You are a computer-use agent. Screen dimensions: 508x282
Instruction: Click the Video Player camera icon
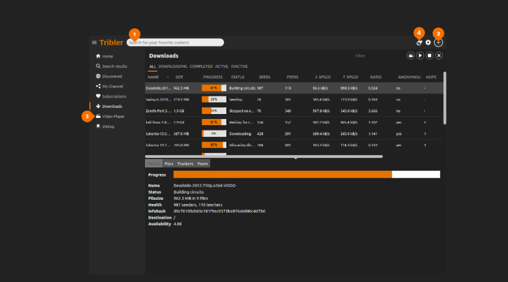pyautogui.click(x=98, y=116)
